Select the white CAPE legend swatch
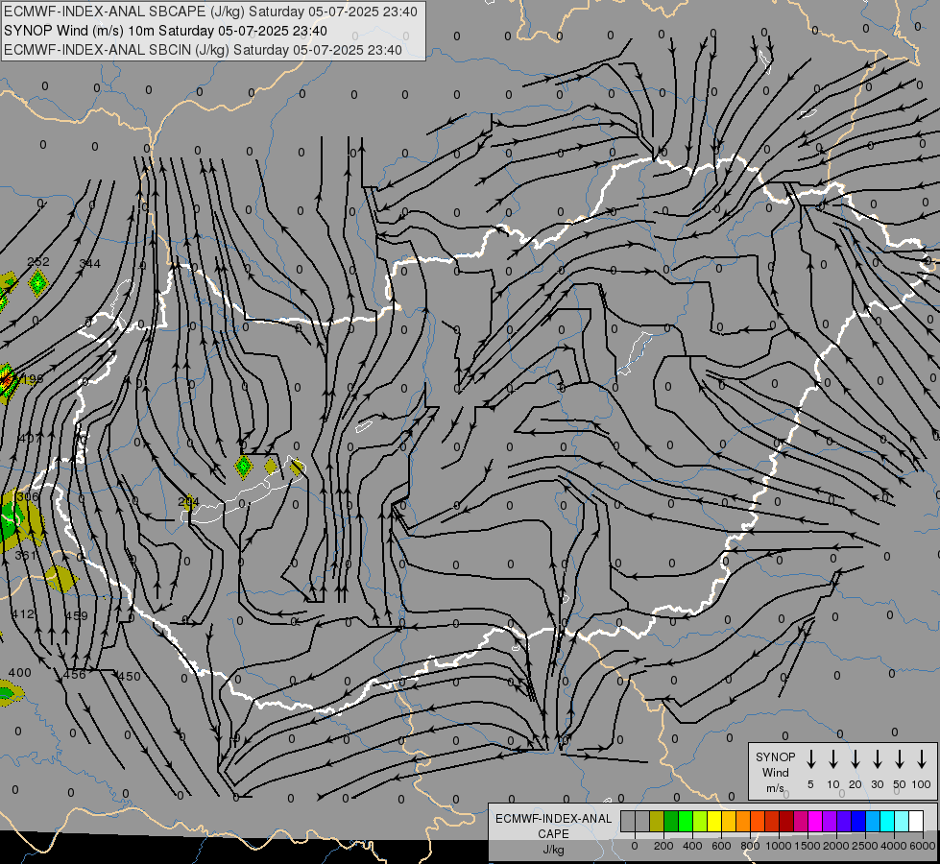This screenshot has height=864, width=940. 915,821
